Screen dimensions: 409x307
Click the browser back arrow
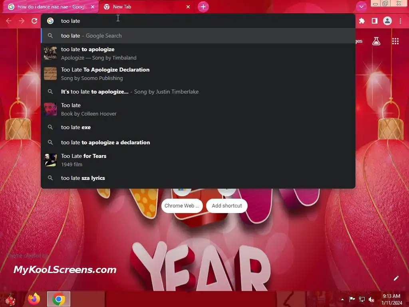click(9, 21)
